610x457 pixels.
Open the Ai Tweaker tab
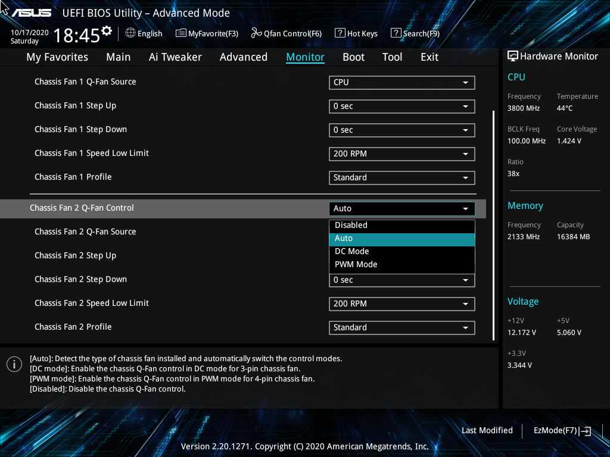point(175,57)
